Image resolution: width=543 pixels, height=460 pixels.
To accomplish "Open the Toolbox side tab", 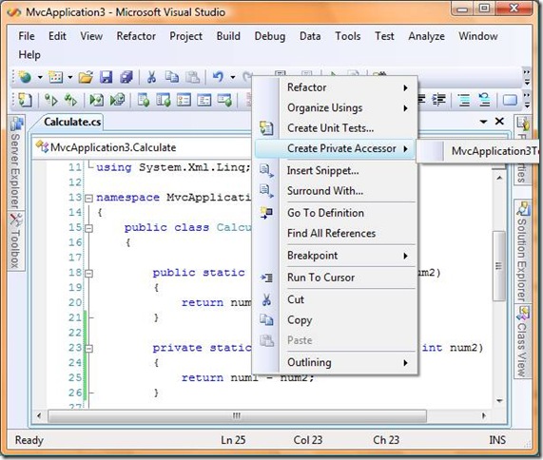I will coord(15,241).
